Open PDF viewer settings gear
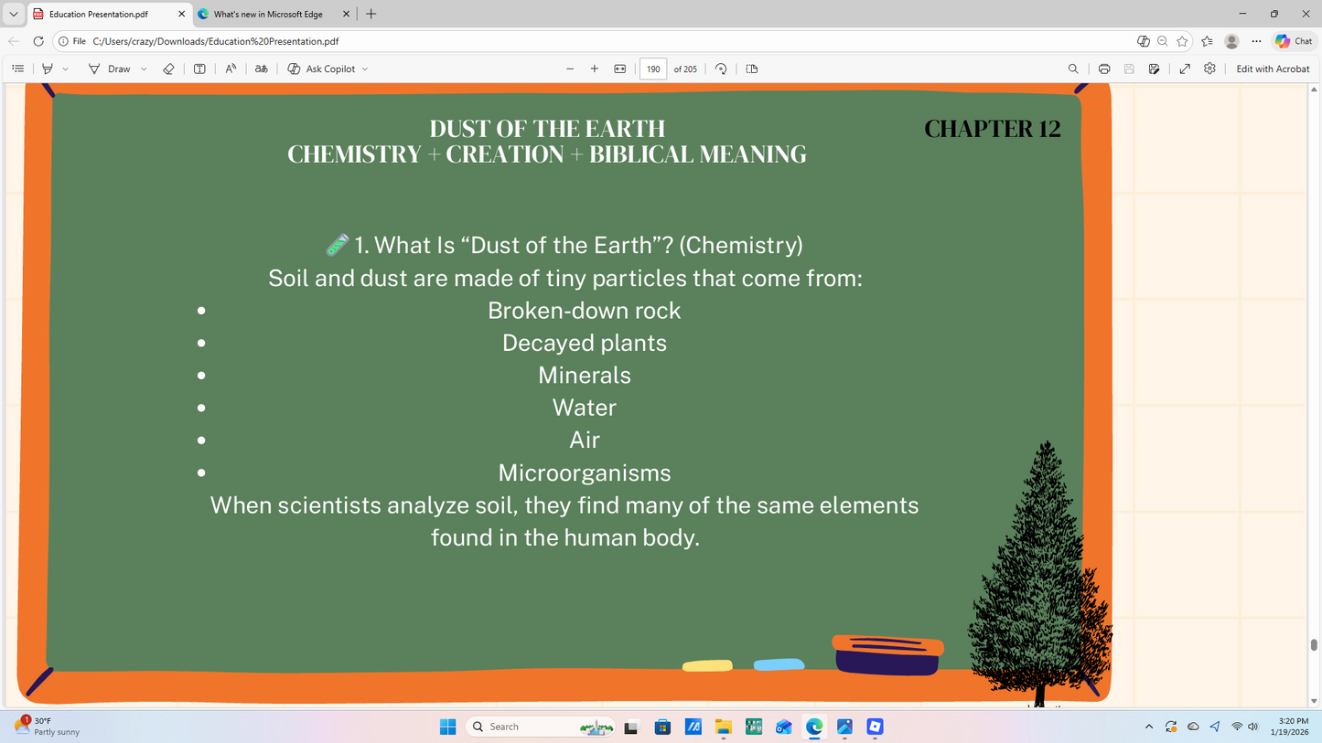 1209,69
